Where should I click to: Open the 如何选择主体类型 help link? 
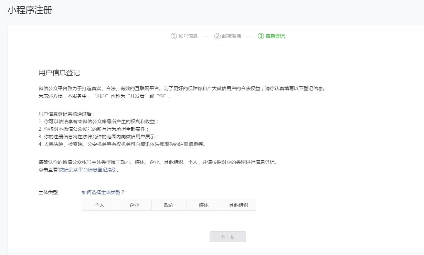102,193
